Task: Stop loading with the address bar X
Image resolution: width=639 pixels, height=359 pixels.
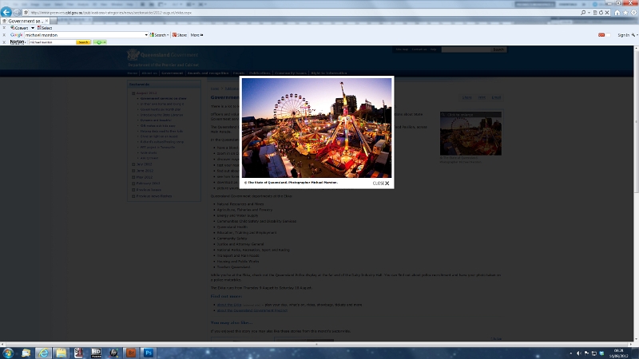Action: (607, 13)
